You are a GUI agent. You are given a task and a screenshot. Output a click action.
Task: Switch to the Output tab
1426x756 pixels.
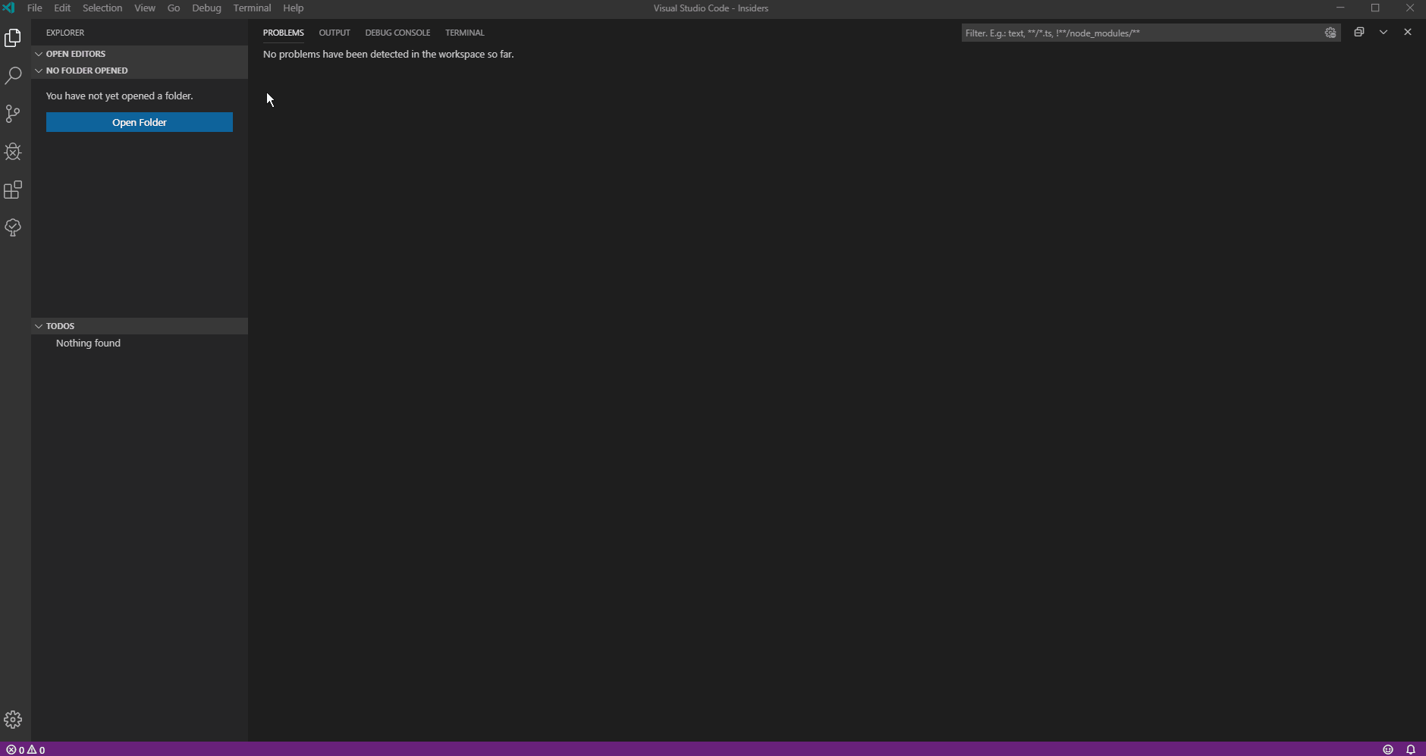click(335, 33)
